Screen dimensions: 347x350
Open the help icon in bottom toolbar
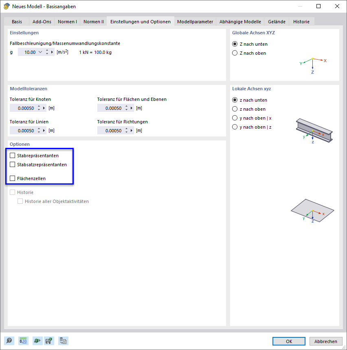(x=9, y=341)
